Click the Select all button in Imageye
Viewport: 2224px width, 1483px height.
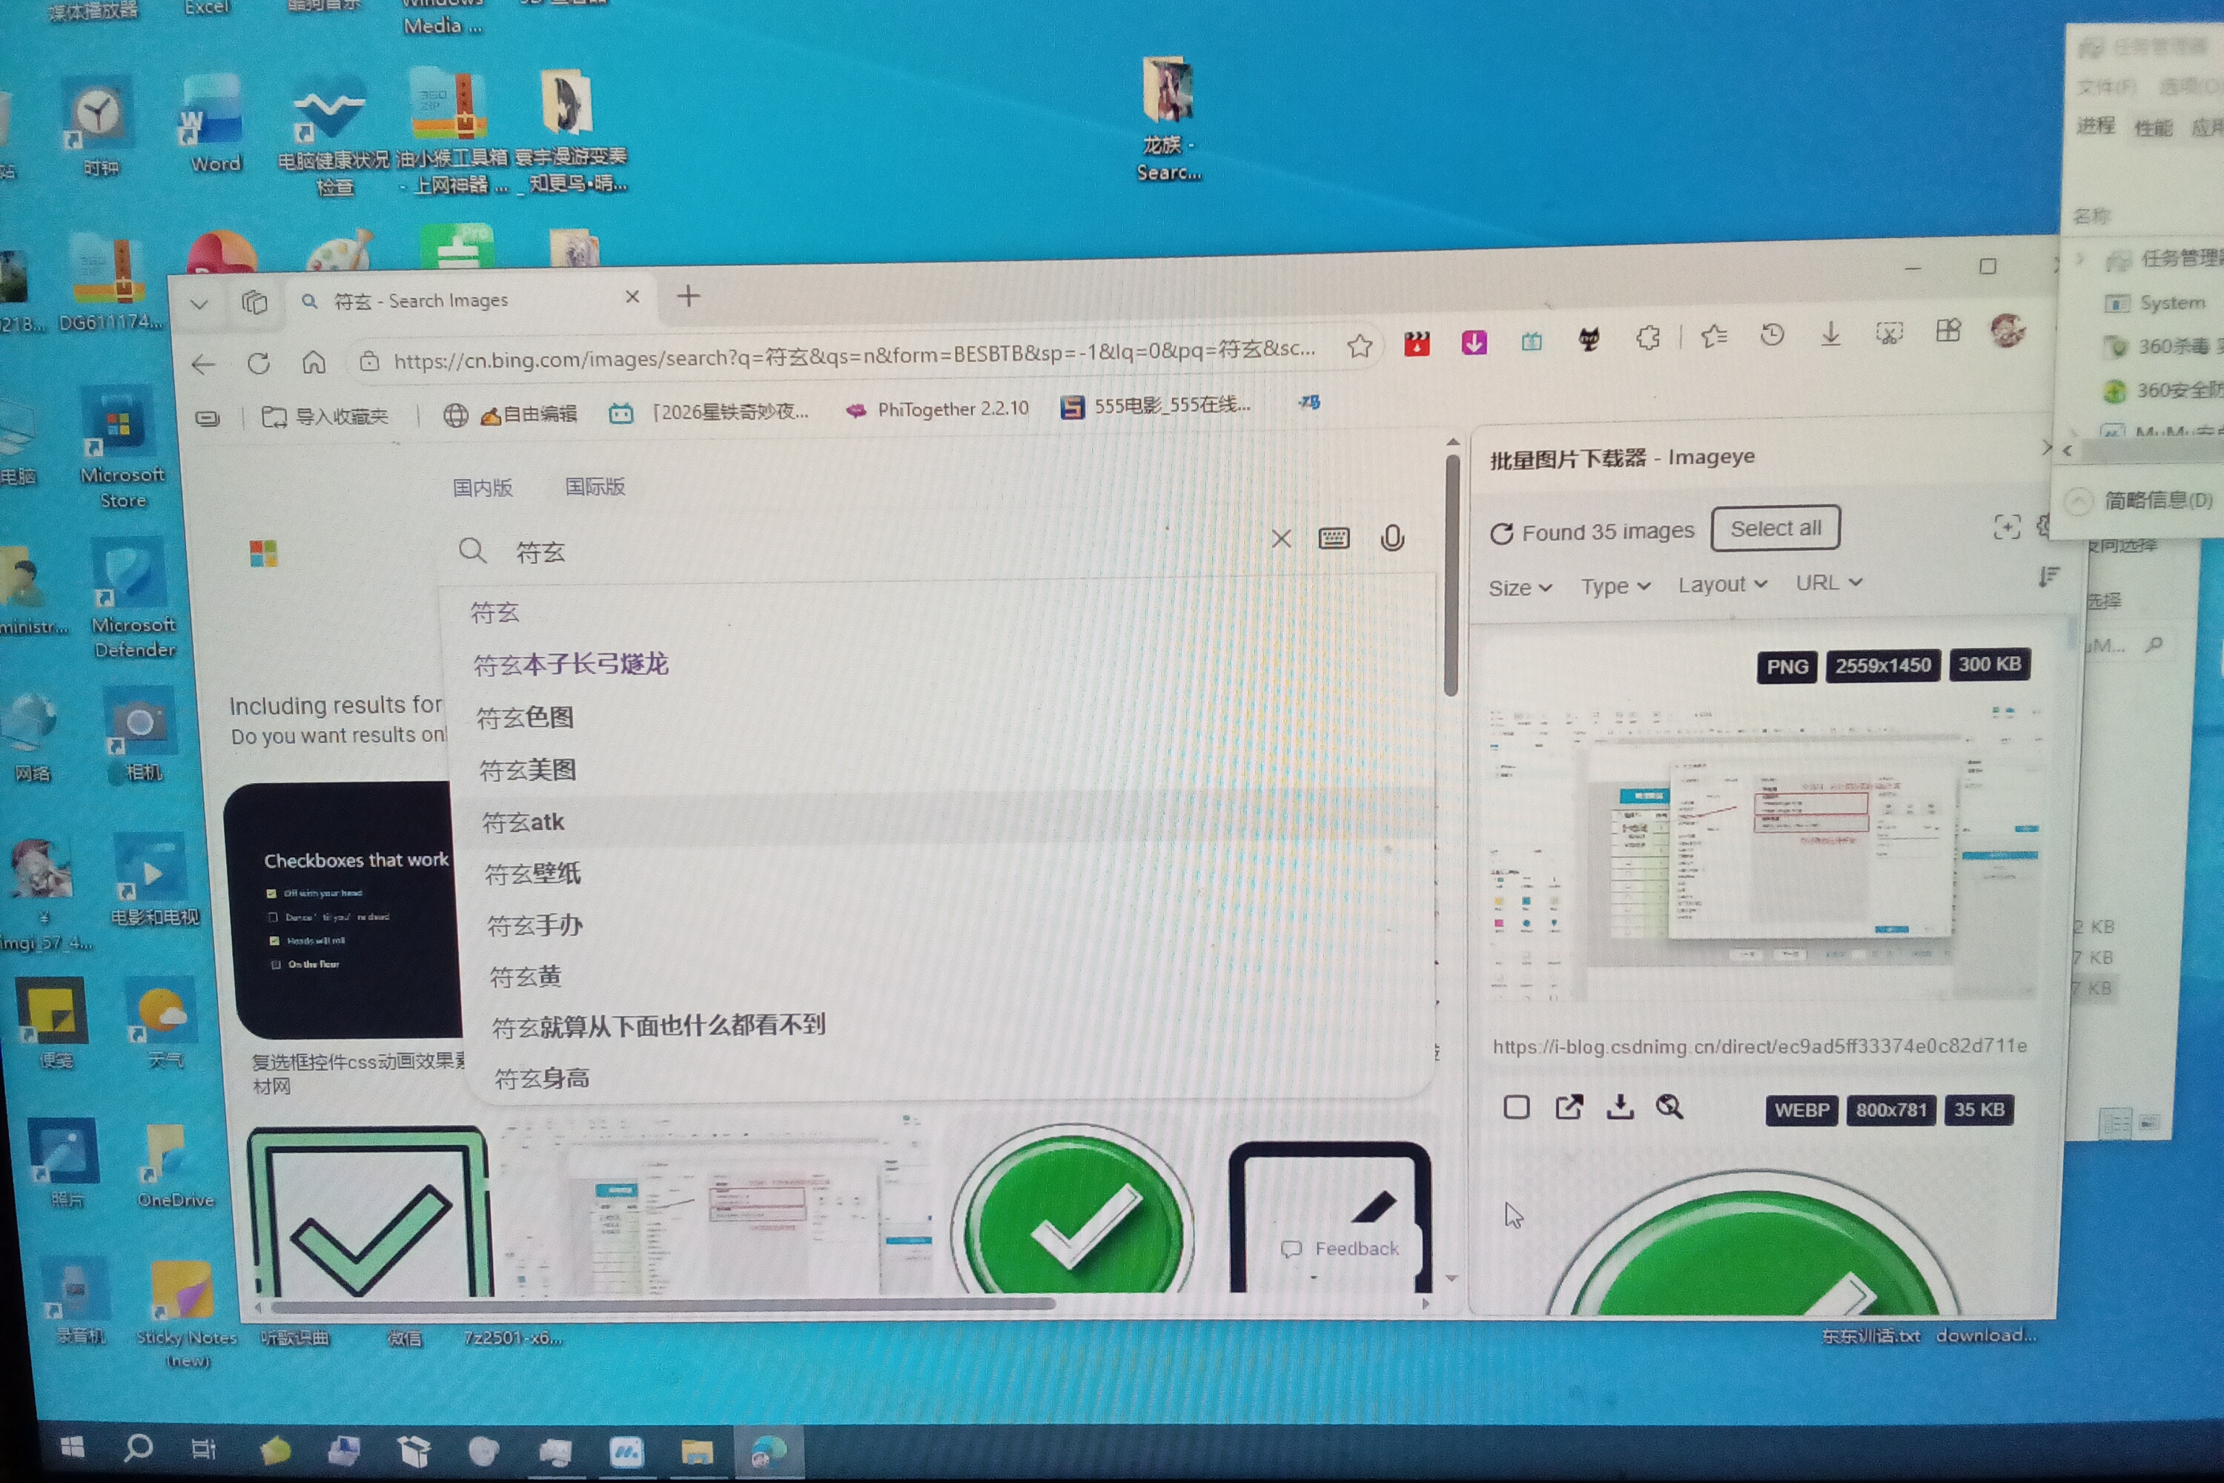tap(1775, 529)
